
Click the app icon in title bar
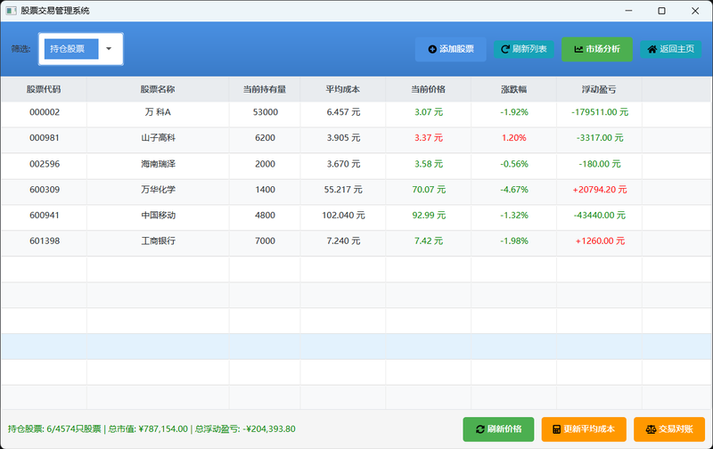coord(11,11)
